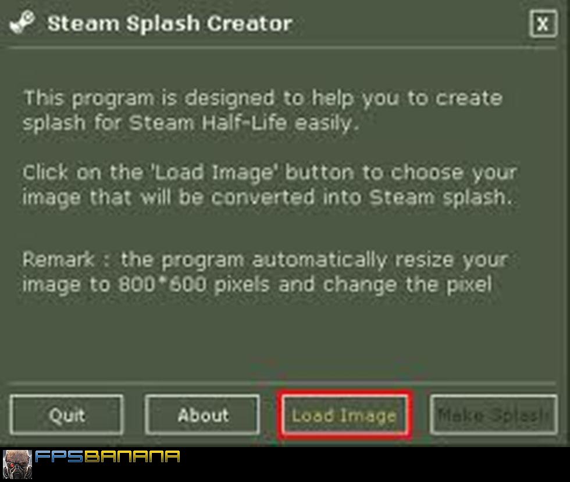This screenshot has width=570, height=482.
Task: Open the About dialog
Action: point(202,414)
